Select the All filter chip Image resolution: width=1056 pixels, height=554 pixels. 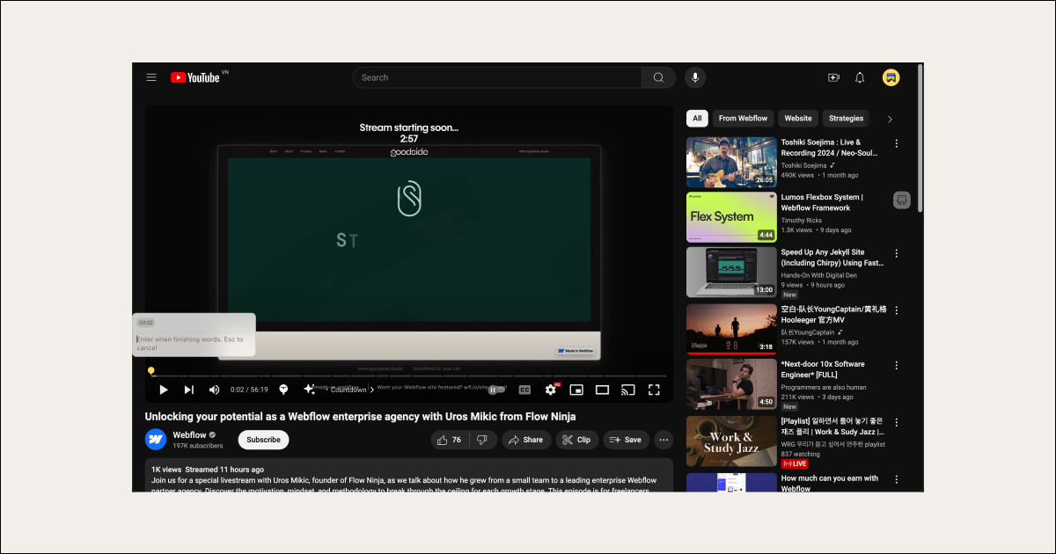(x=697, y=119)
